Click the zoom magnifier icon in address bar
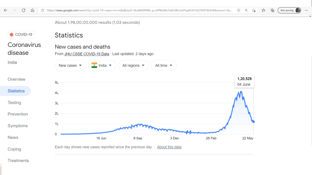 point(246,10)
